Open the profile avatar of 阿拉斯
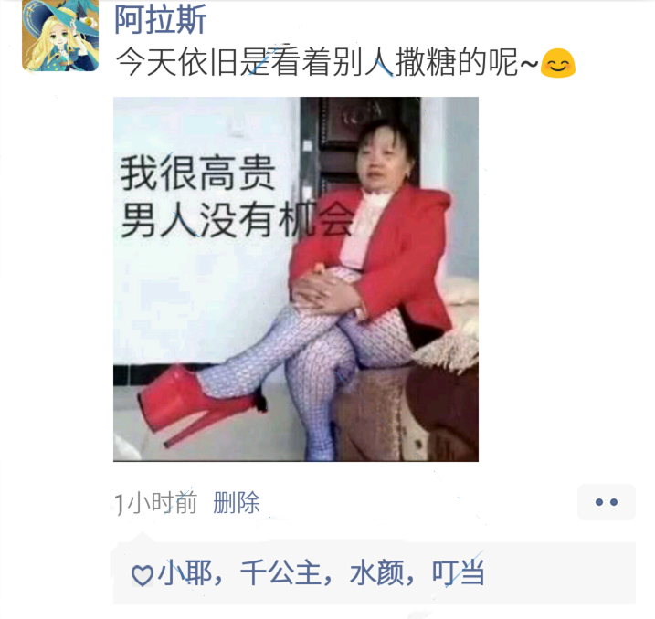655x619 pixels. [60, 36]
